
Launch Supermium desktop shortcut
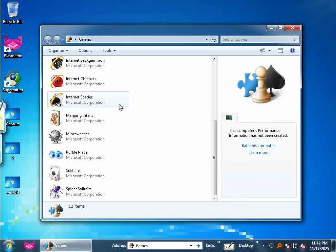[13, 82]
